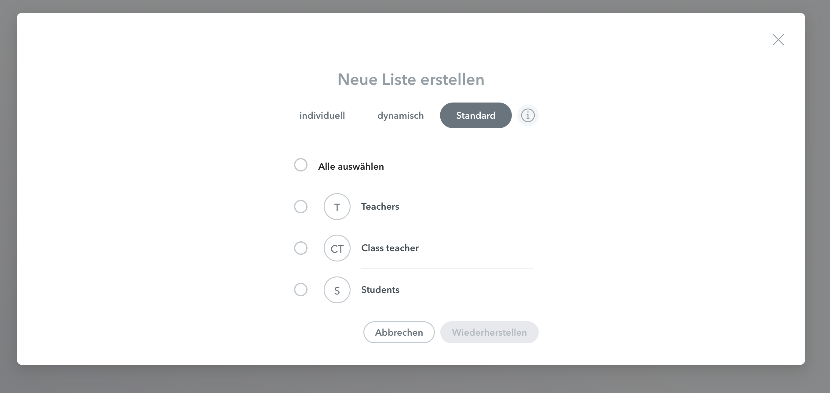The width and height of the screenshot is (830, 393).
Task: Switch to the individuell tab
Action: [x=322, y=115]
